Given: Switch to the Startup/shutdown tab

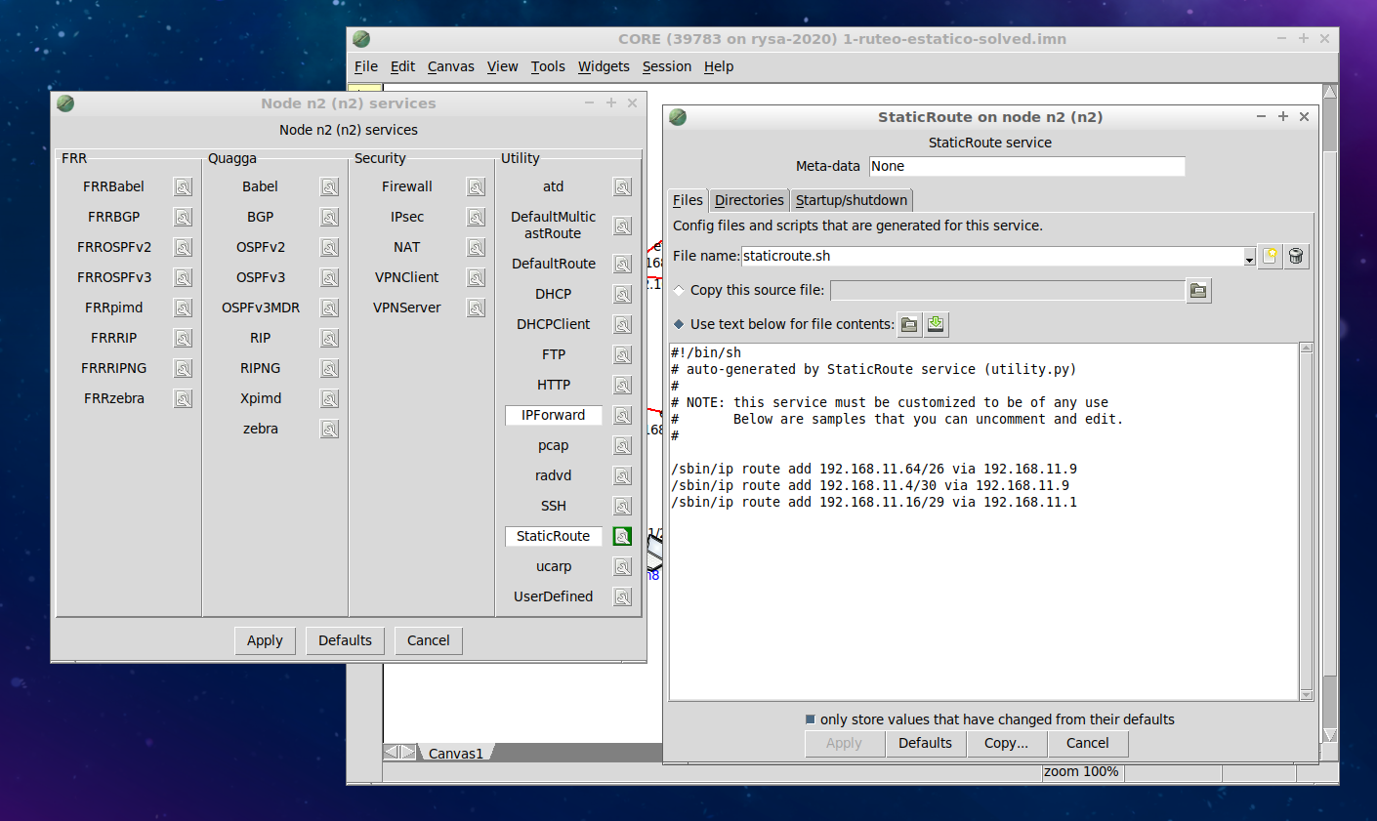Looking at the screenshot, I should click(x=852, y=200).
